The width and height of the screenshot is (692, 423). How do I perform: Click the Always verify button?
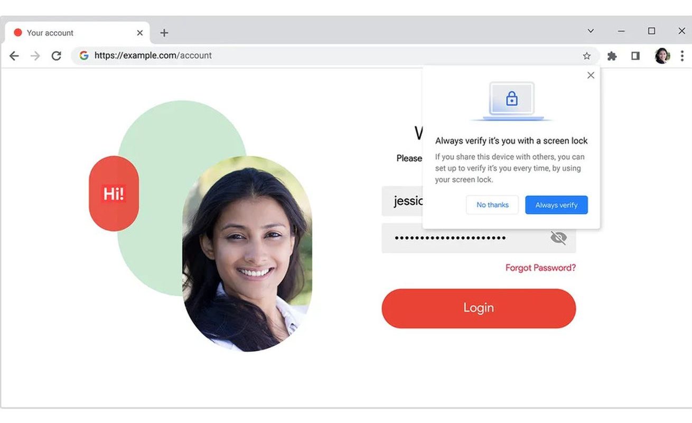pos(556,205)
